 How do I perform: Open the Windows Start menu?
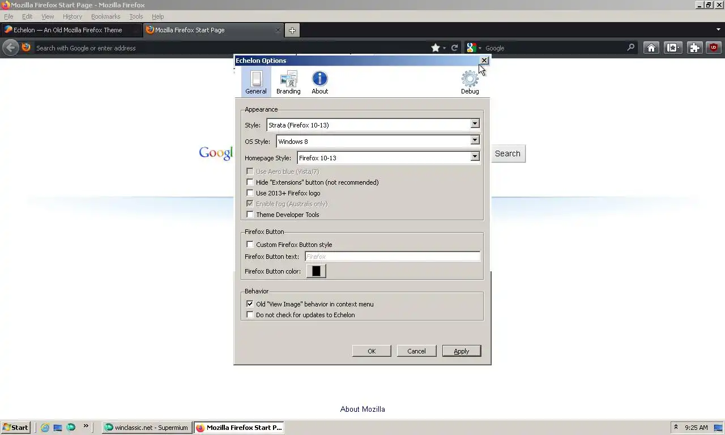pos(15,428)
